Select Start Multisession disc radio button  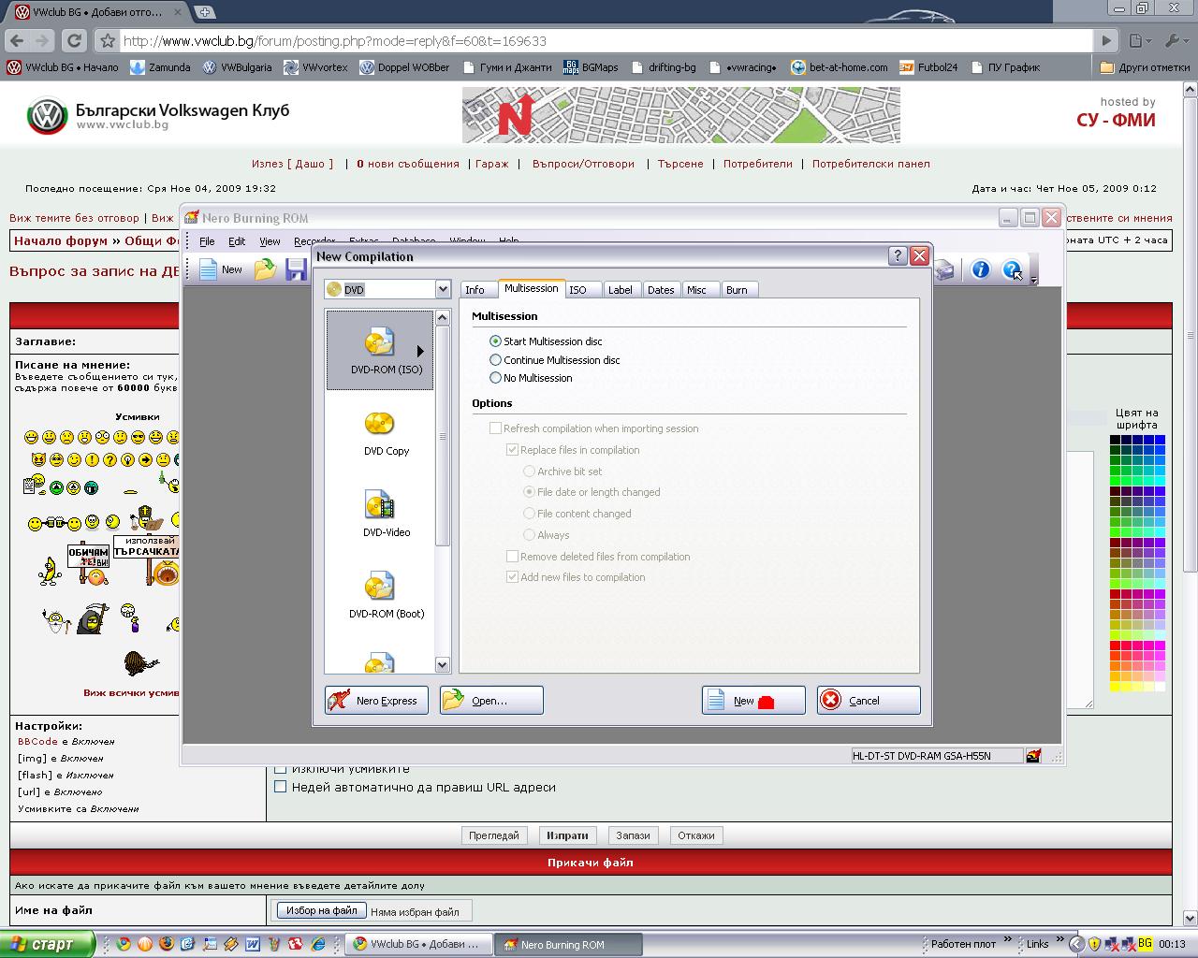tap(496, 341)
